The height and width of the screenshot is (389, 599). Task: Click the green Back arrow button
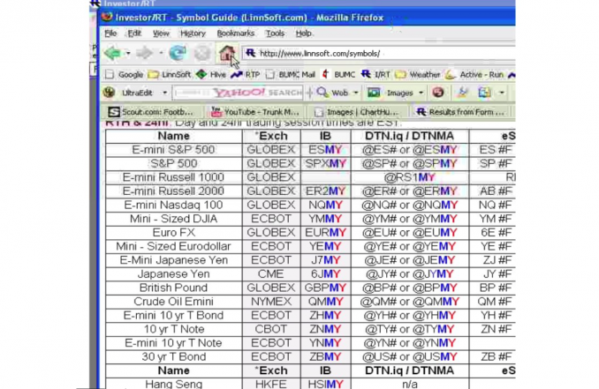(111, 54)
